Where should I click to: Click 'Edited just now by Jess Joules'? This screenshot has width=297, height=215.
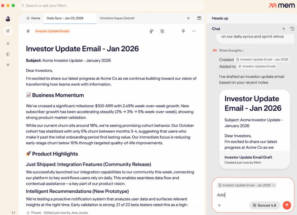coord(66,213)
